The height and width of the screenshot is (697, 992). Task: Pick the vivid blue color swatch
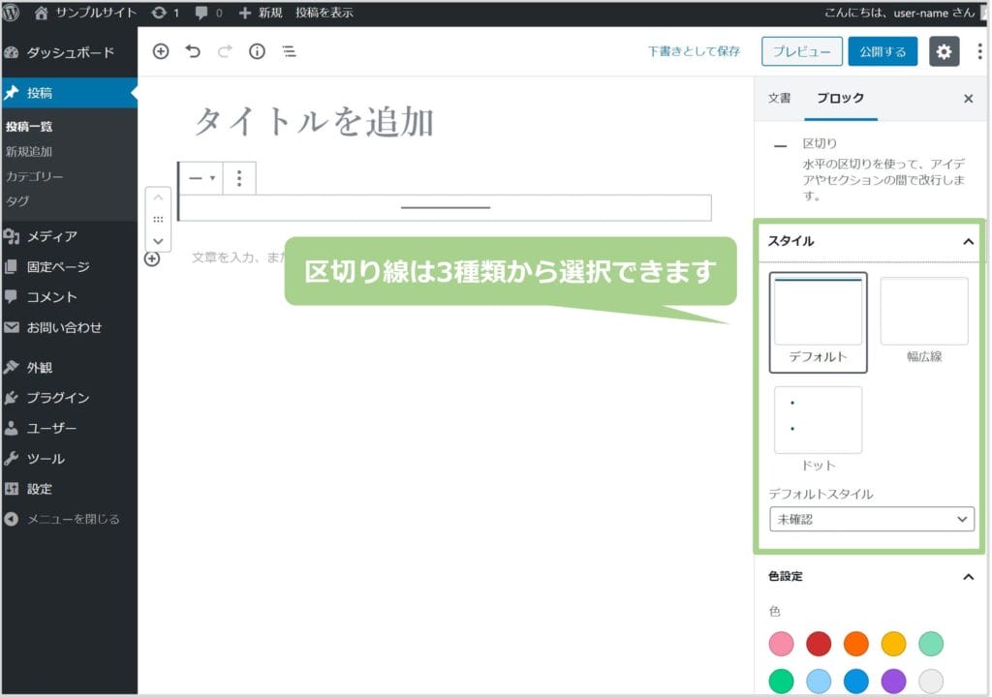pos(856,682)
